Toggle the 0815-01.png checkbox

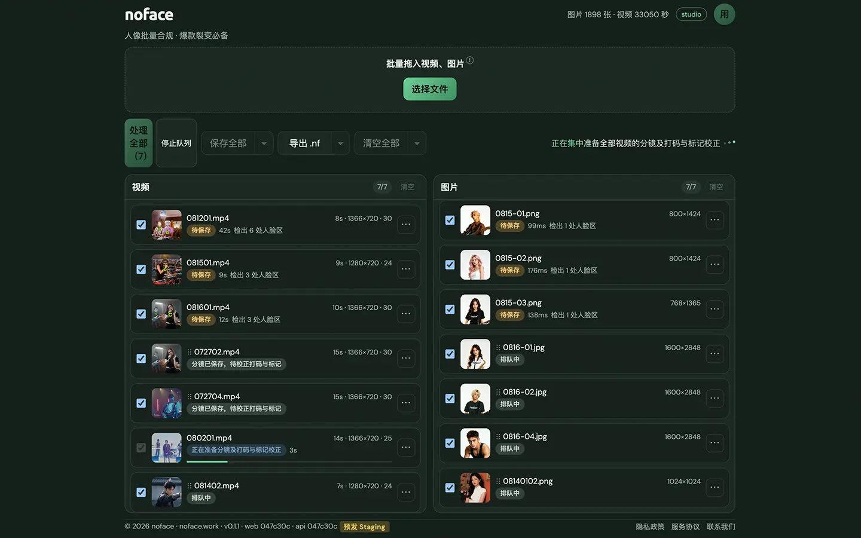click(x=450, y=220)
